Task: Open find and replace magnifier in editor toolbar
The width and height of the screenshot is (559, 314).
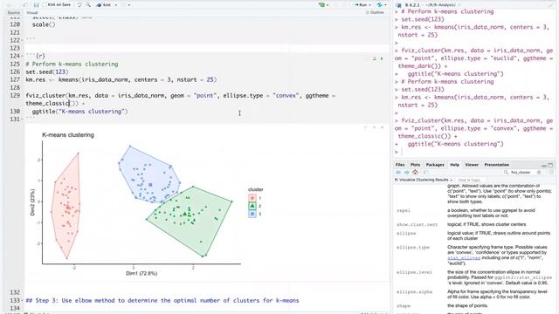Action: point(88,5)
